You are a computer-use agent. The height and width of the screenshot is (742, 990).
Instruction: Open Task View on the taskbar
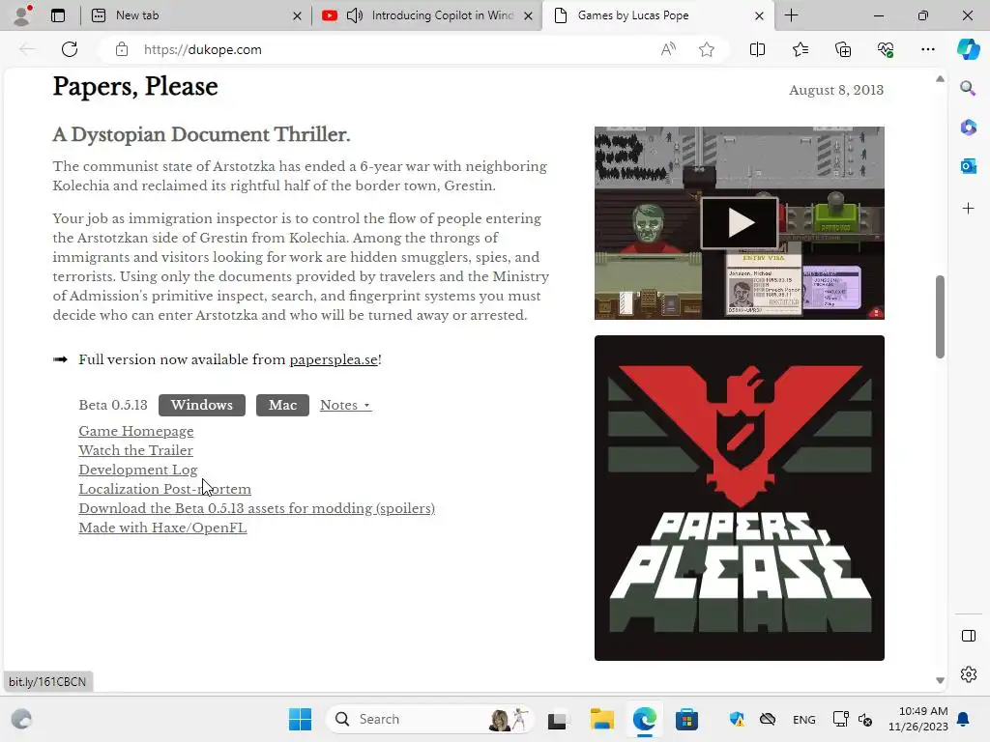557,719
